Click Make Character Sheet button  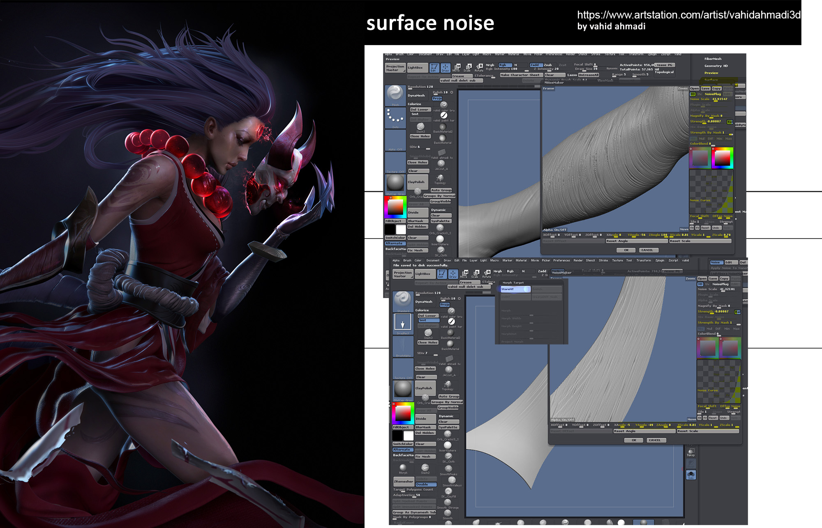point(521,75)
